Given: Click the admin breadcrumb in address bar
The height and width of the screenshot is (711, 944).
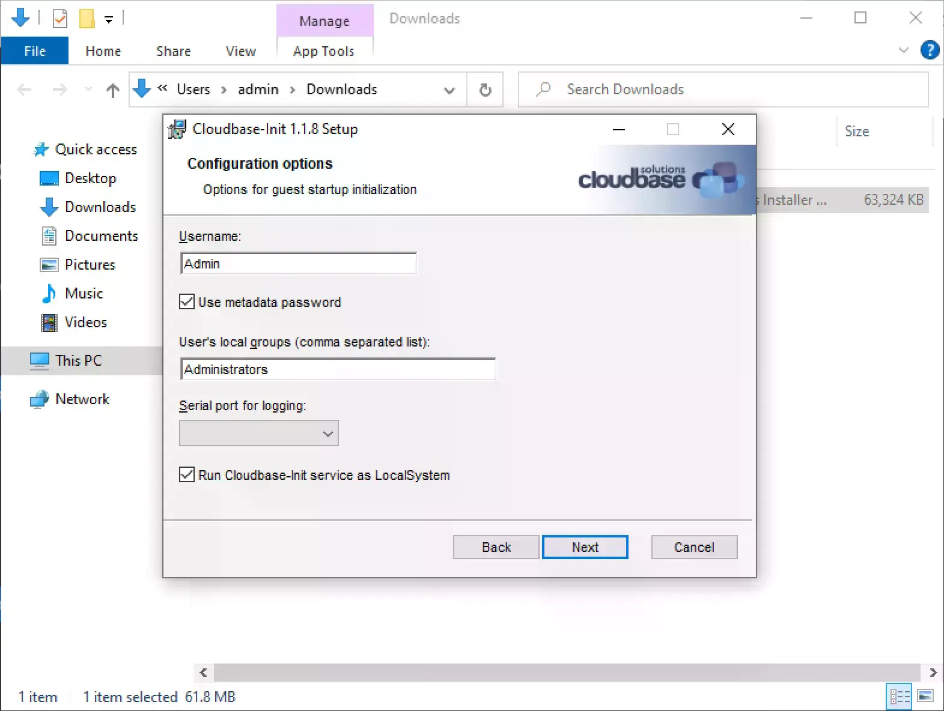Looking at the screenshot, I should tap(258, 89).
